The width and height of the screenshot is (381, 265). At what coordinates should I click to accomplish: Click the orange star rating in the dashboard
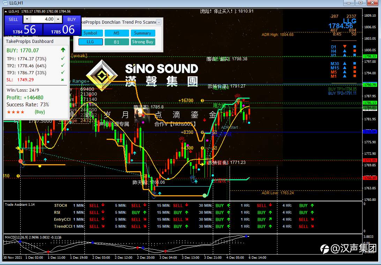(16, 112)
